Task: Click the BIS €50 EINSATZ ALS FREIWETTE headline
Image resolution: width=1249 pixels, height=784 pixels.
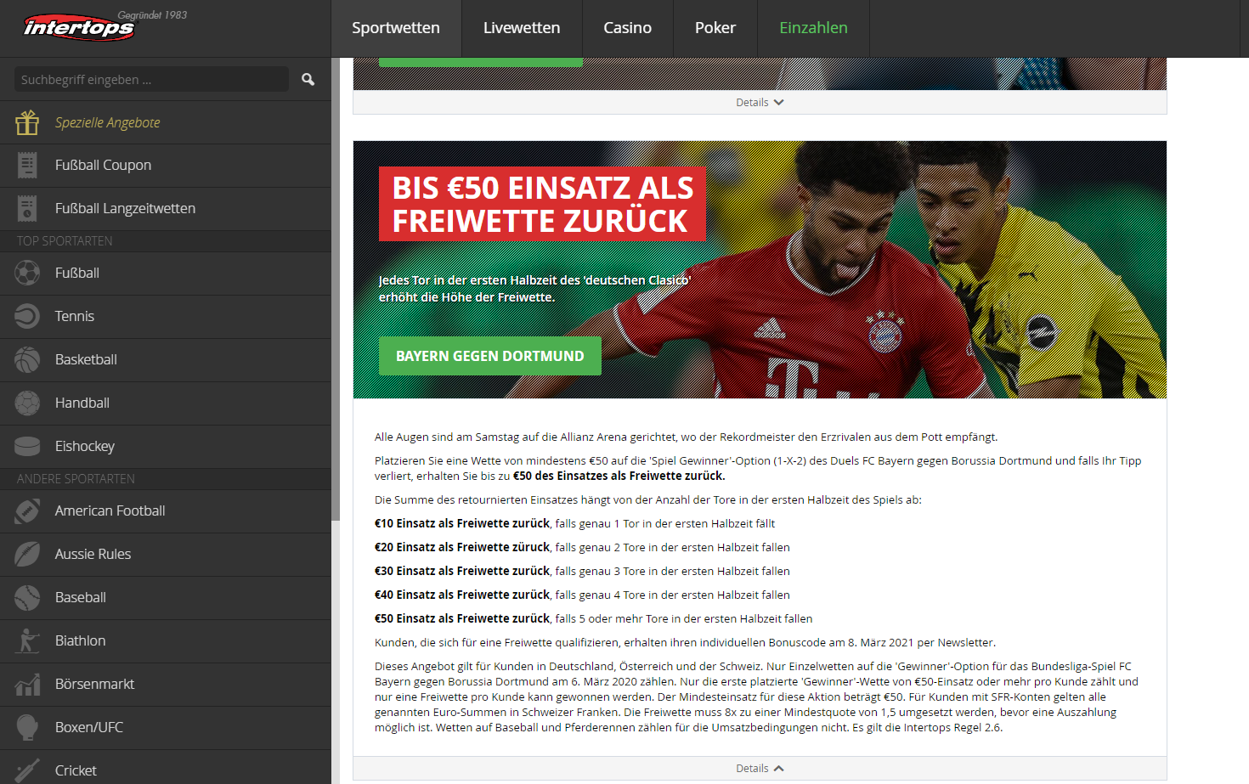Action: (543, 204)
